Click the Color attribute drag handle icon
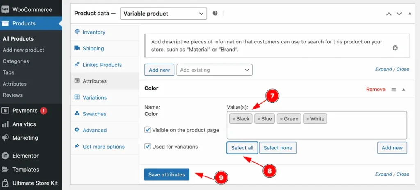The width and height of the screenshot is (420, 190). pos(393,90)
